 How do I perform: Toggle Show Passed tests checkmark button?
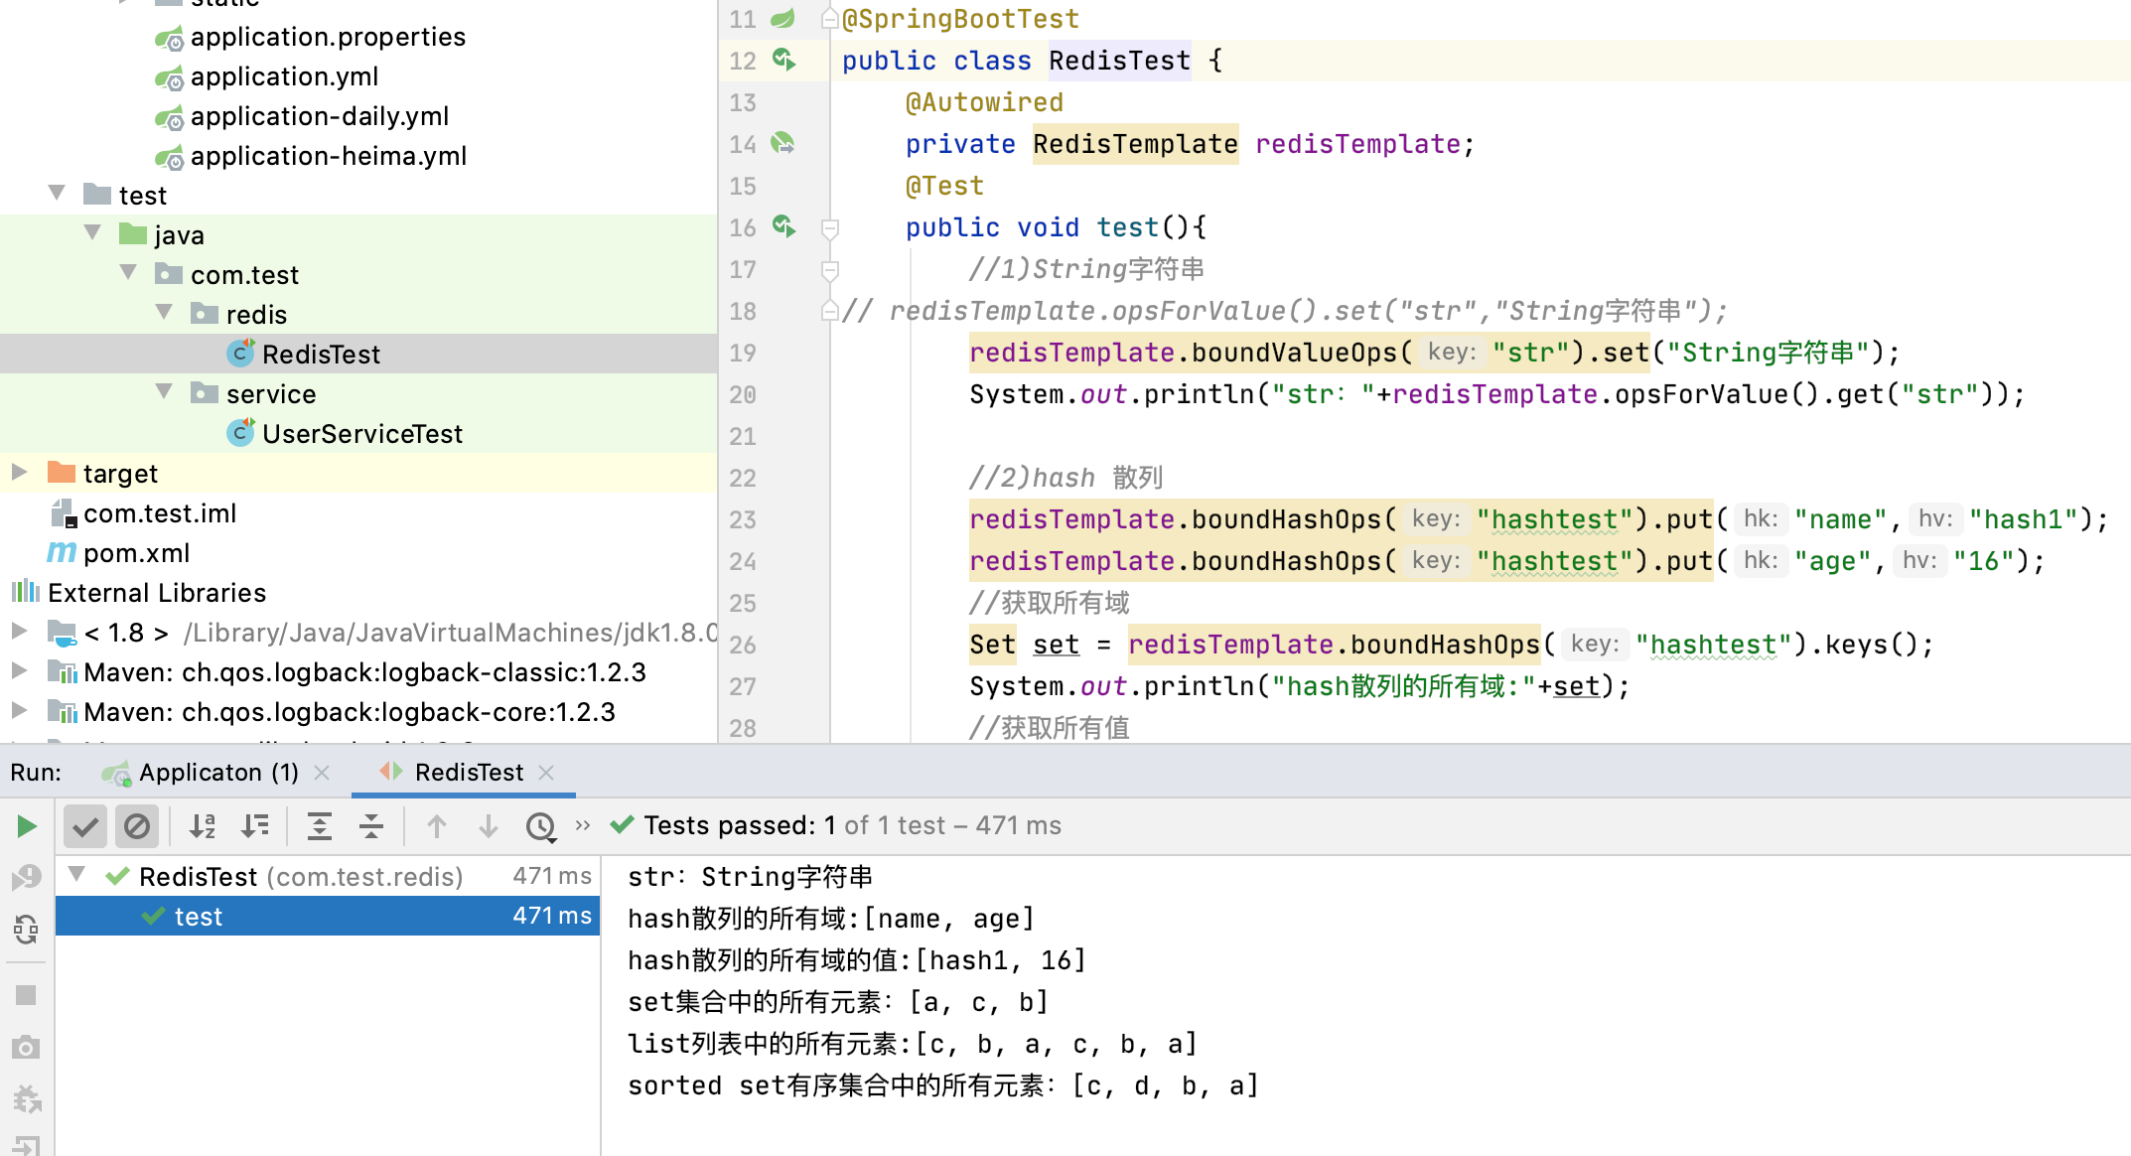[x=86, y=826]
